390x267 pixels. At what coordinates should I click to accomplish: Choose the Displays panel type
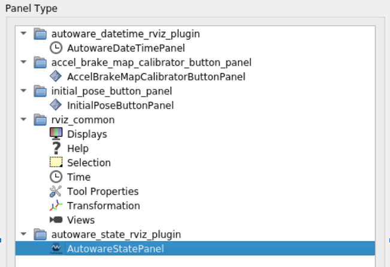coord(87,134)
